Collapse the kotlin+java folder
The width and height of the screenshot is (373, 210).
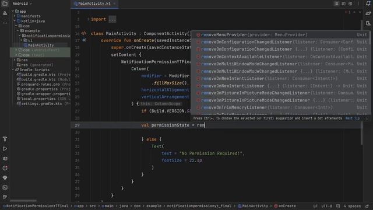(x=15, y=21)
